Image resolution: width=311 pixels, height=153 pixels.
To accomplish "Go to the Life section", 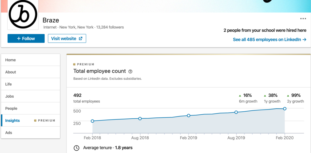I will tap(31, 84).
